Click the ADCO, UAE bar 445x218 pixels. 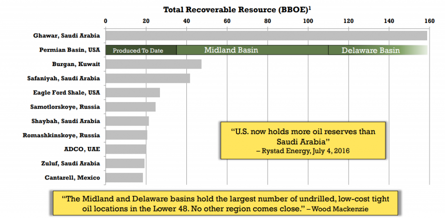coord(126,149)
